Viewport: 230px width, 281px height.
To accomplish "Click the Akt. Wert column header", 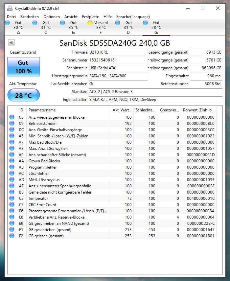I will click(x=122, y=110).
